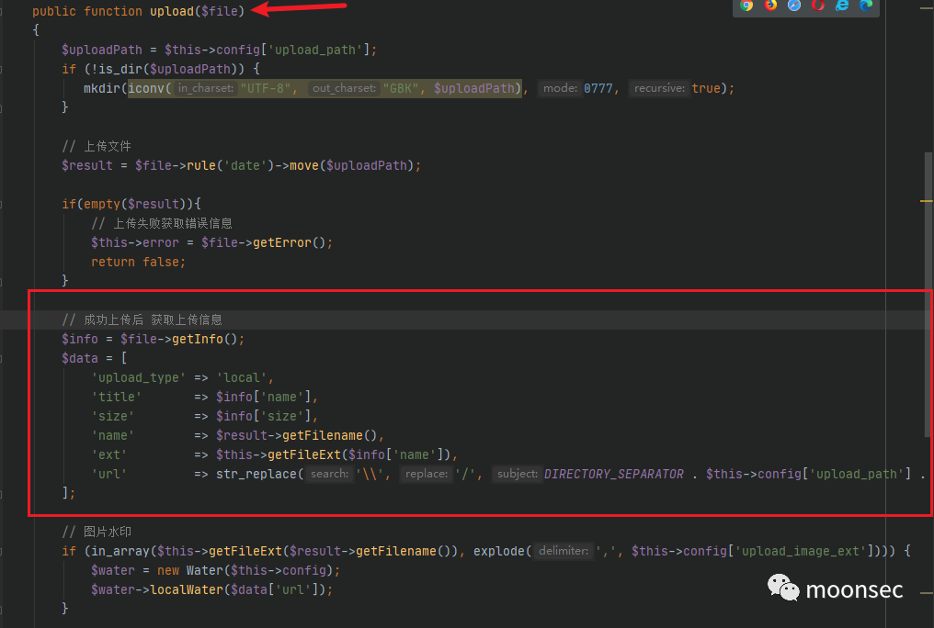The height and width of the screenshot is (628, 934).
Task: Click the 'local' string value
Action: [241, 377]
